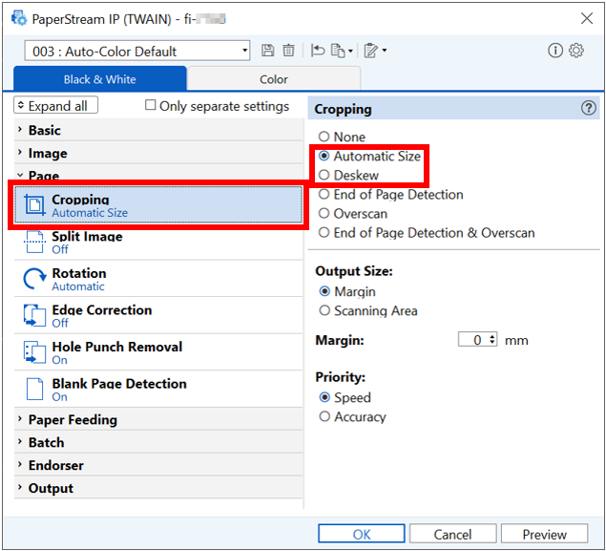Expand the Paper Feeding section
The image size is (606, 551).
158,419
